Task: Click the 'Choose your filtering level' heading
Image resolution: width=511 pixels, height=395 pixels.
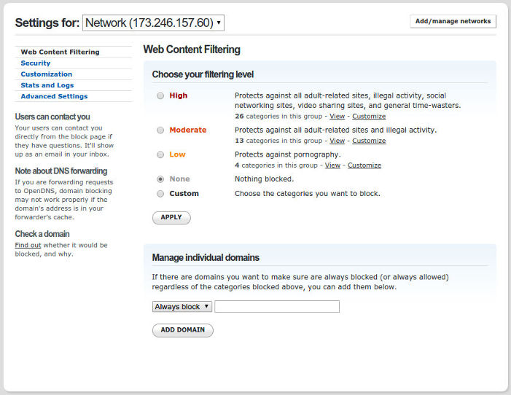Action: coord(203,74)
